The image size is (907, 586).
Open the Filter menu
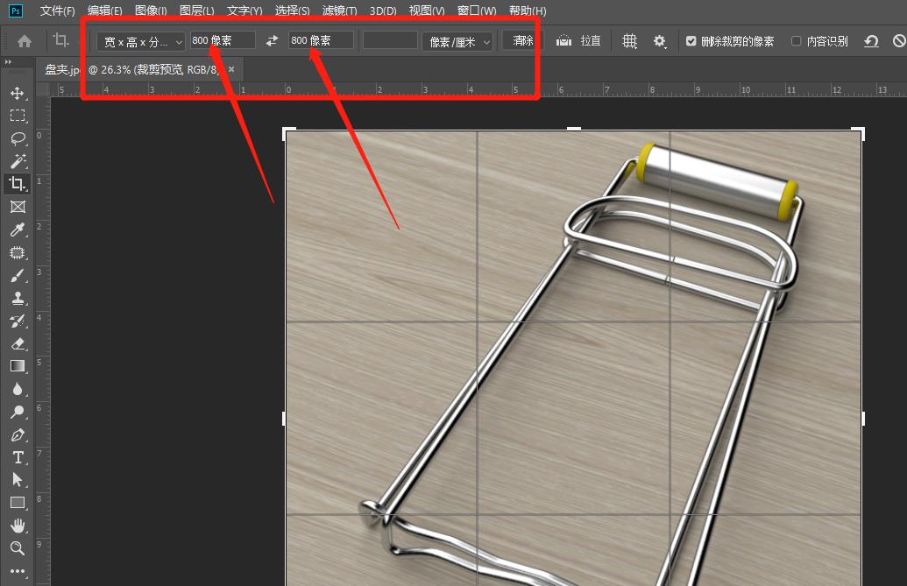(x=339, y=11)
